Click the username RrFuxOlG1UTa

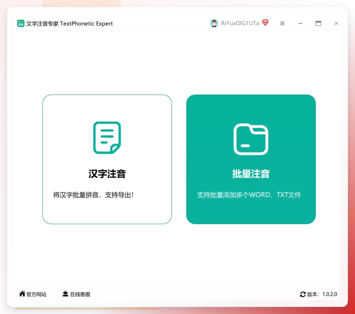pyautogui.click(x=240, y=23)
